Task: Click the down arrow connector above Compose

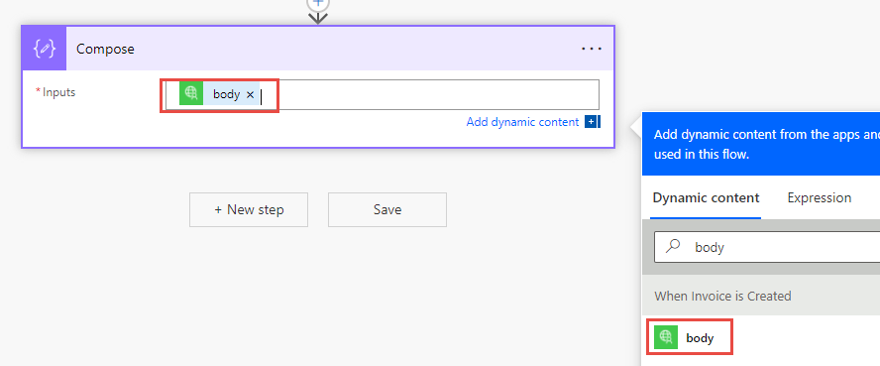Action: click(x=318, y=18)
